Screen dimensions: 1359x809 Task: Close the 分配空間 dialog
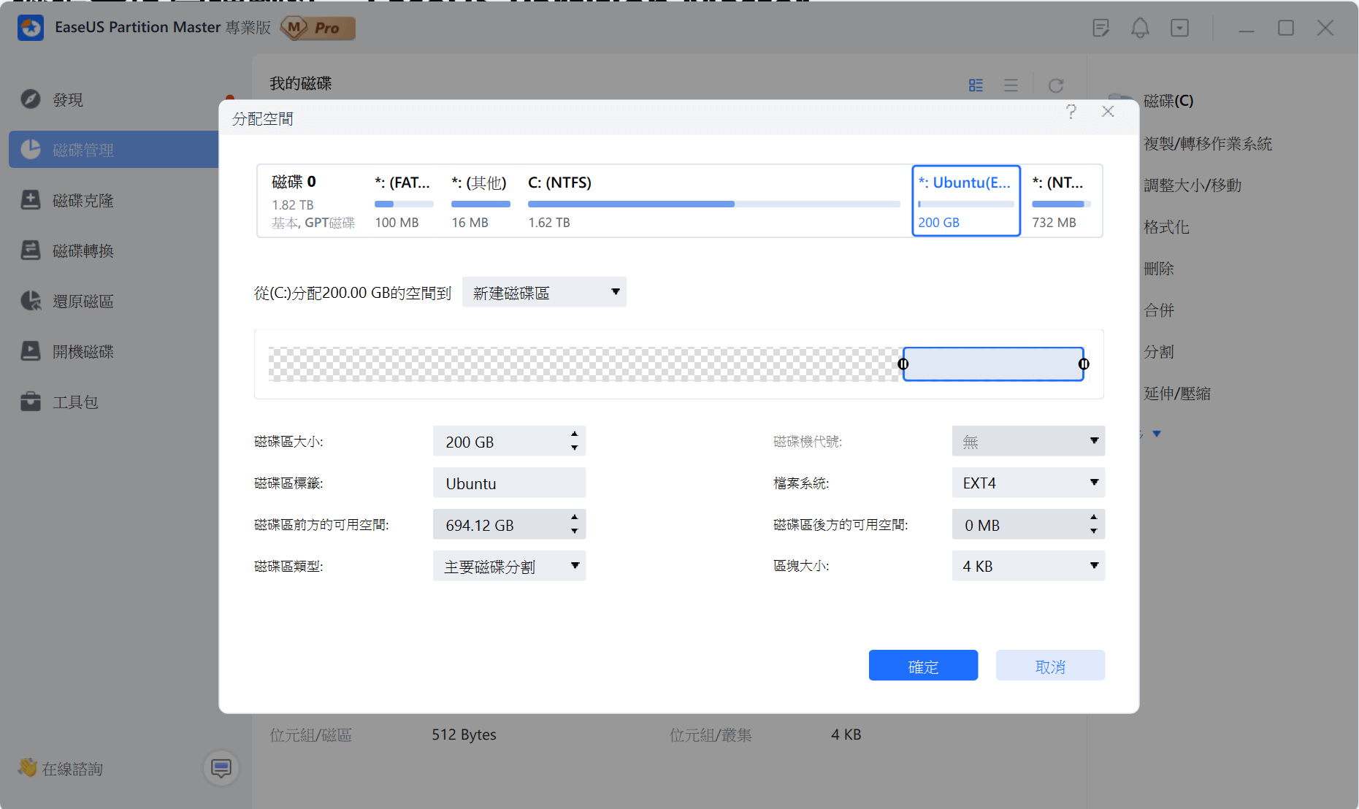(x=1108, y=111)
